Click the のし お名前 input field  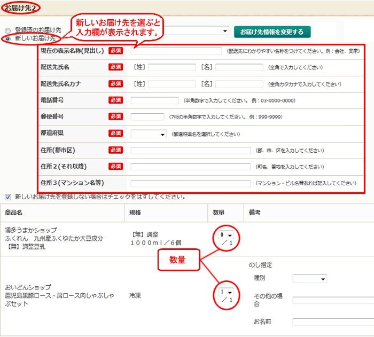pyautogui.click(x=332, y=322)
